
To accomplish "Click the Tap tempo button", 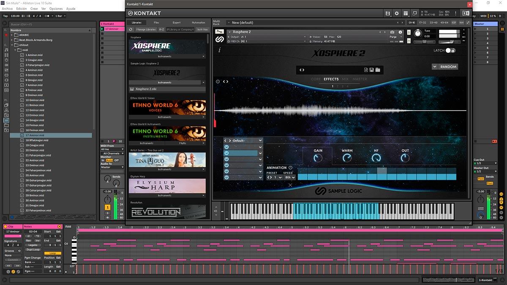I will (5, 16).
